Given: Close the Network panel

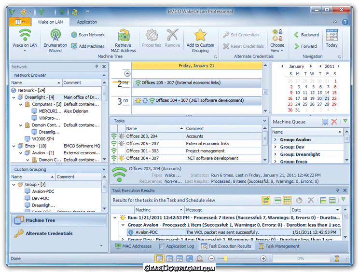Looking at the screenshot, I should coord(104,67).
